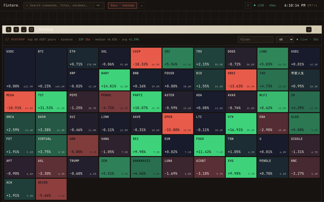The image size is (324, 202).
Task: Select the AVAX tile
Action: (x=241, y=102)
